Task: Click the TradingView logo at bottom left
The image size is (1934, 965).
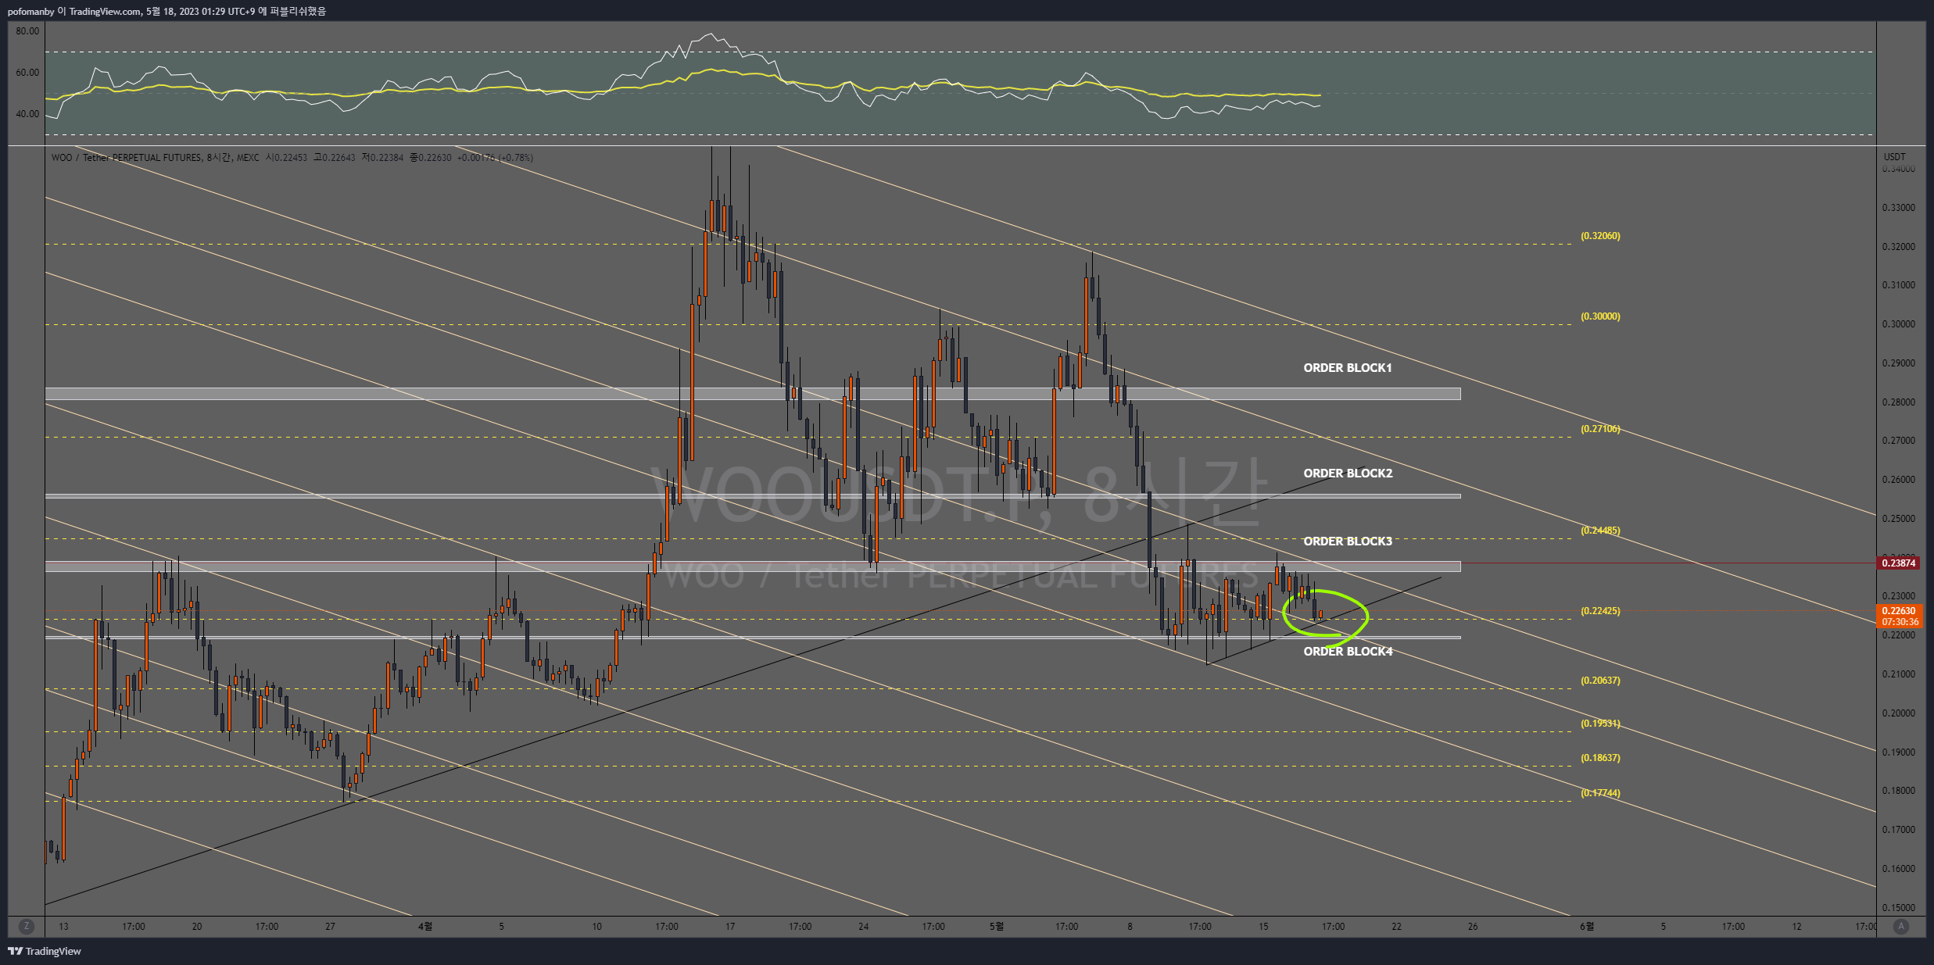Action: click(45, 951)
